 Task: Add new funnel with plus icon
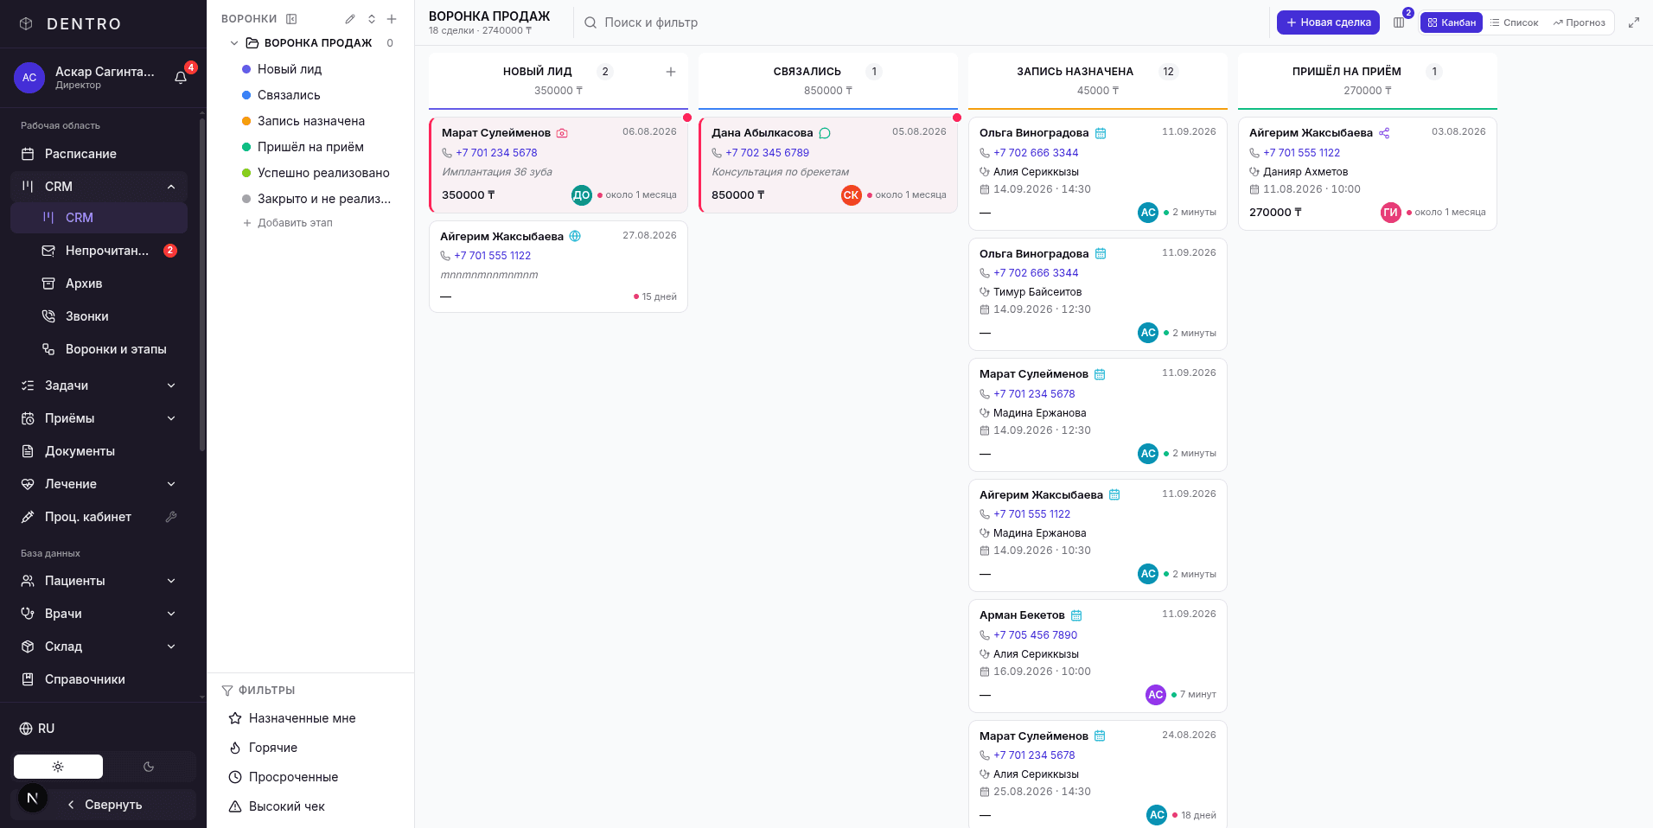[392, 19]
